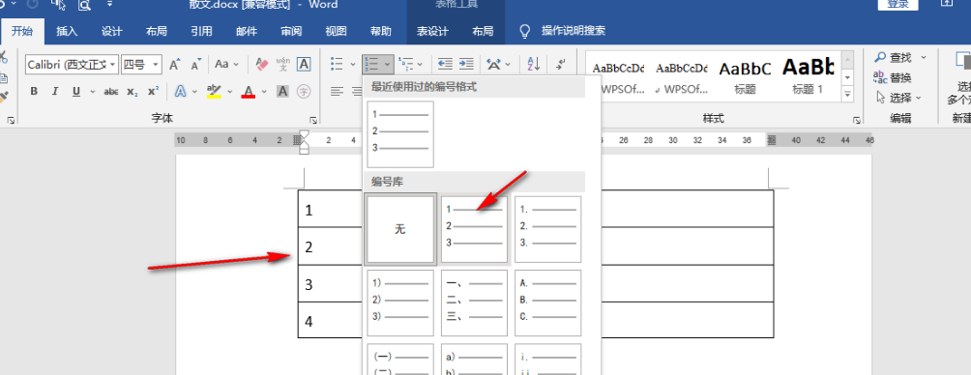Toggle italic formatting
This screenshot has width=971, height=375.
(x=54, y=92)
